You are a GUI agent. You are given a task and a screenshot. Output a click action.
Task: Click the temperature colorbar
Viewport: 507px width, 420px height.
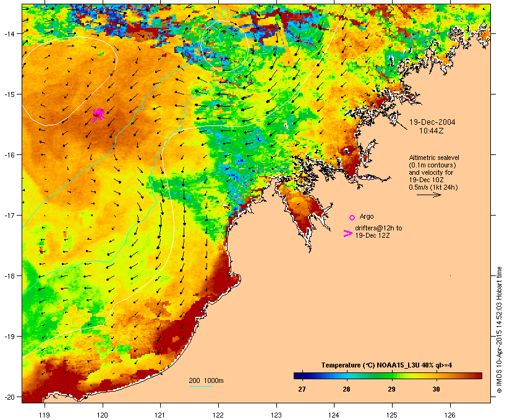pos(388,376)
